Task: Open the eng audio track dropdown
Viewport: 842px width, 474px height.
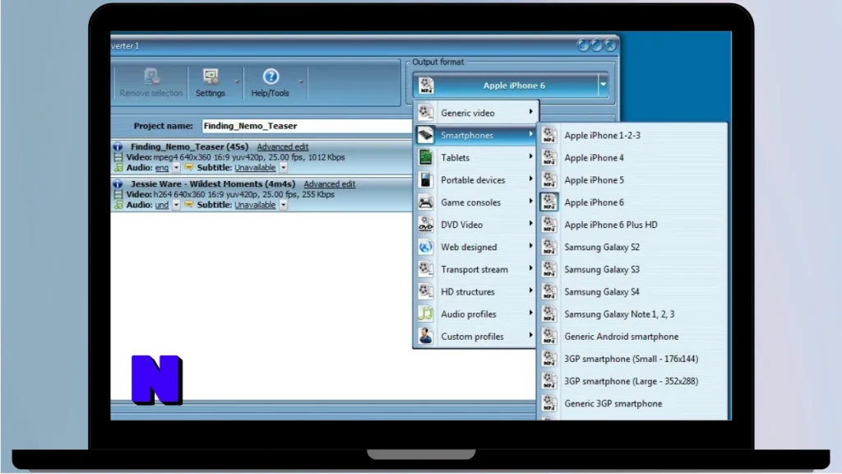Action: pyautogui.click(x=176, y=168)
